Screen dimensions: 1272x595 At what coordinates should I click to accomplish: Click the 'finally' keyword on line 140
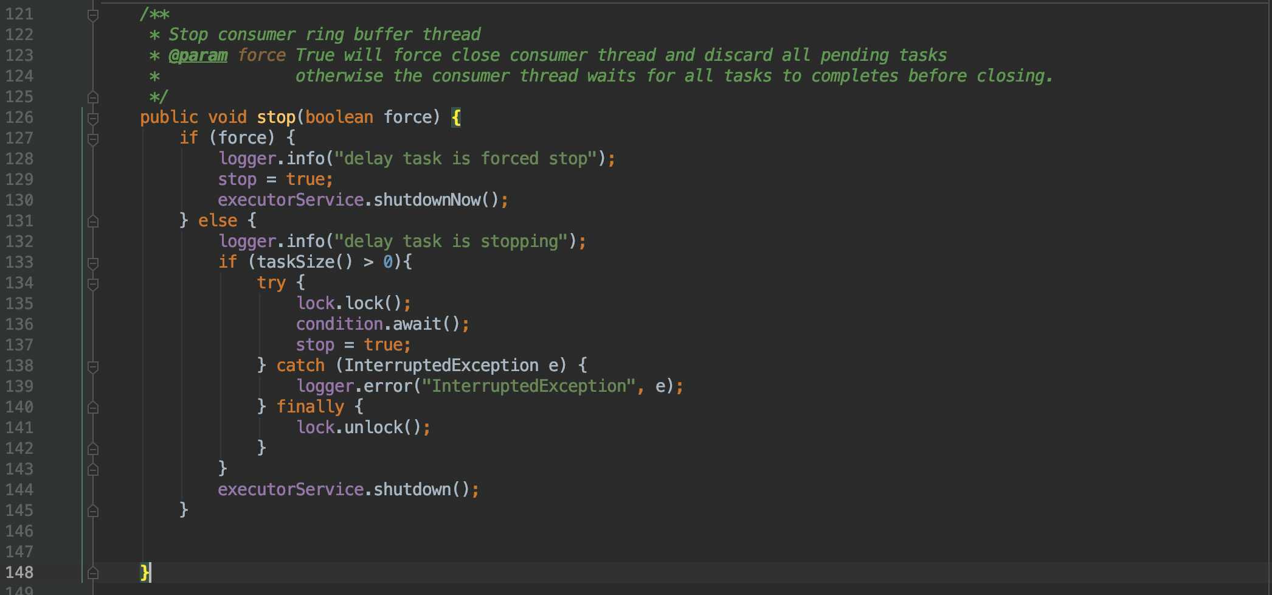310,407
